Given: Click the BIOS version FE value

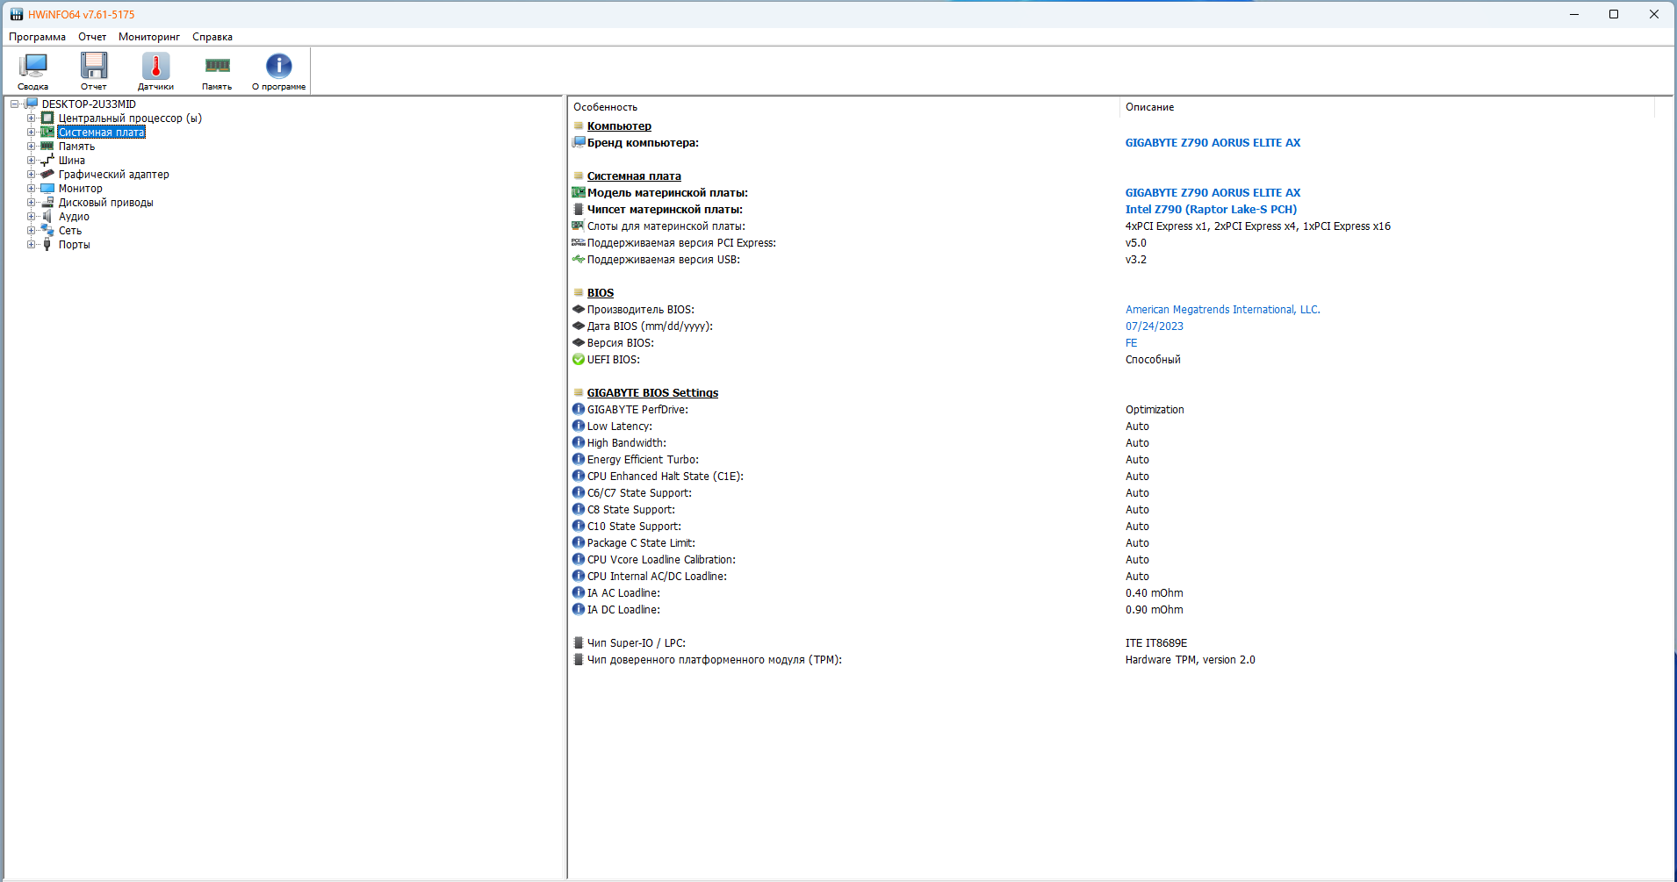Looking at the screenshot, I should [x=1132, y=343].
